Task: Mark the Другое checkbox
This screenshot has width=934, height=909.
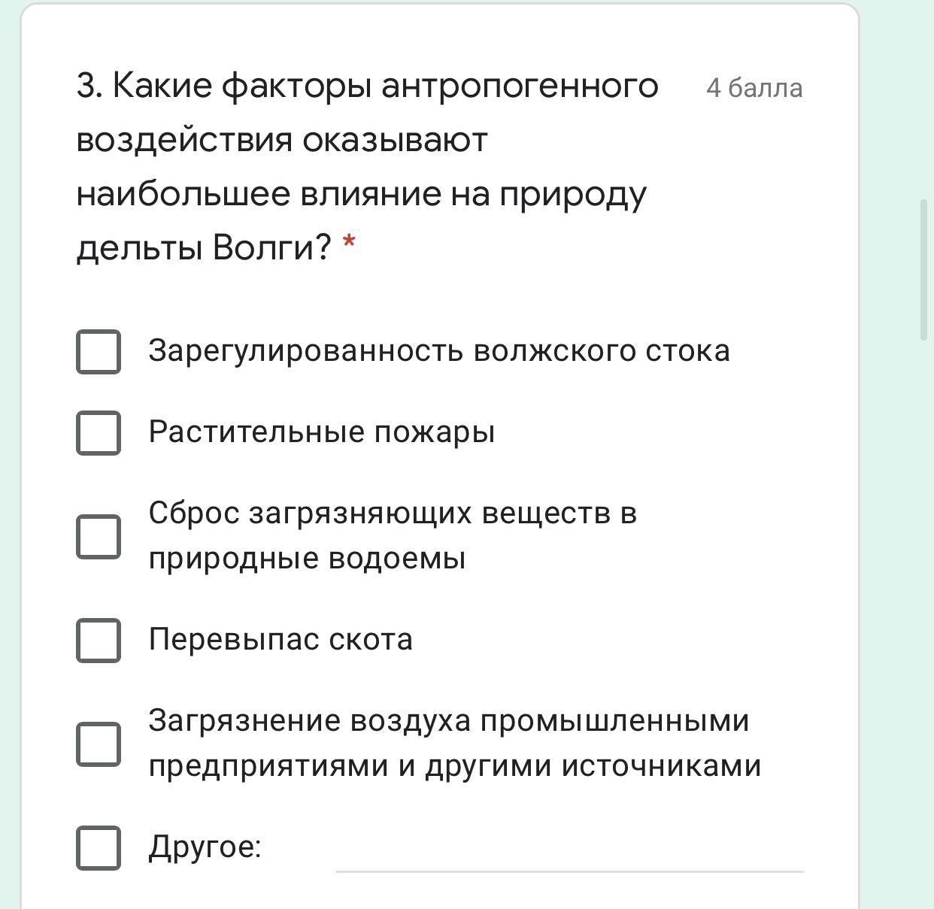Action: point(99,847)
